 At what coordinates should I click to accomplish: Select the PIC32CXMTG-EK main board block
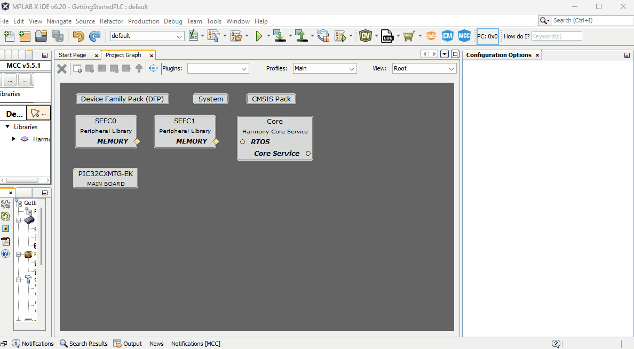coord(106,178)
